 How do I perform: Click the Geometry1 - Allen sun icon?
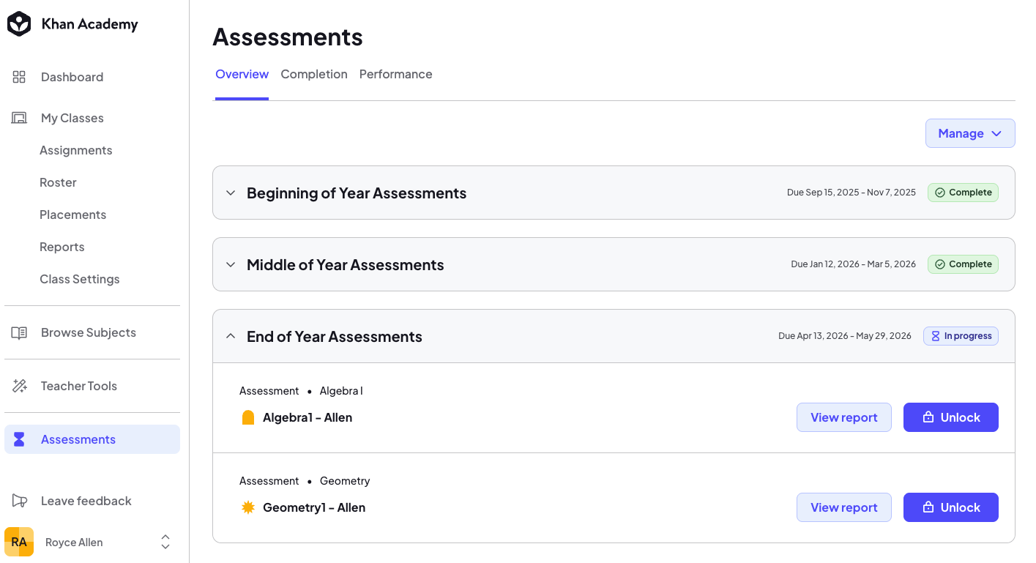[x=248, y=507]
